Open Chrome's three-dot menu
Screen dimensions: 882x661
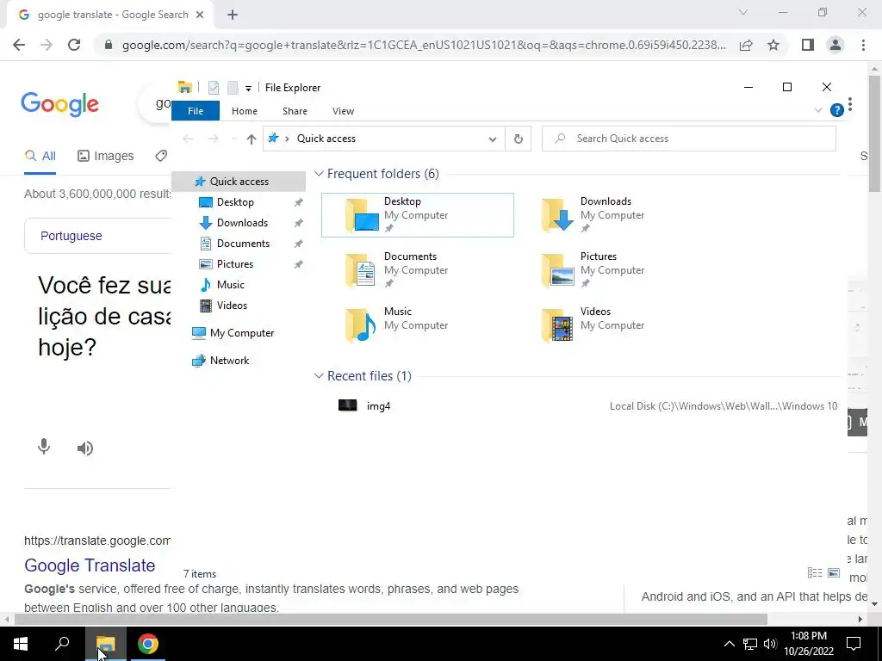(863, 45)
